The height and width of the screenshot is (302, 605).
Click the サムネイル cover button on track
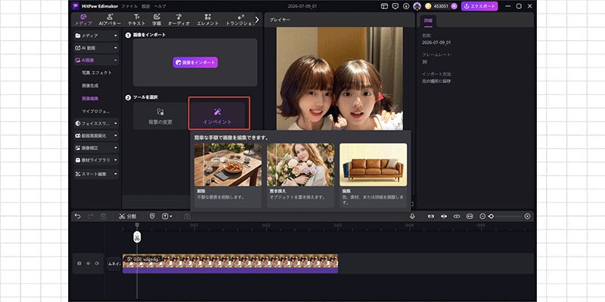114,263
